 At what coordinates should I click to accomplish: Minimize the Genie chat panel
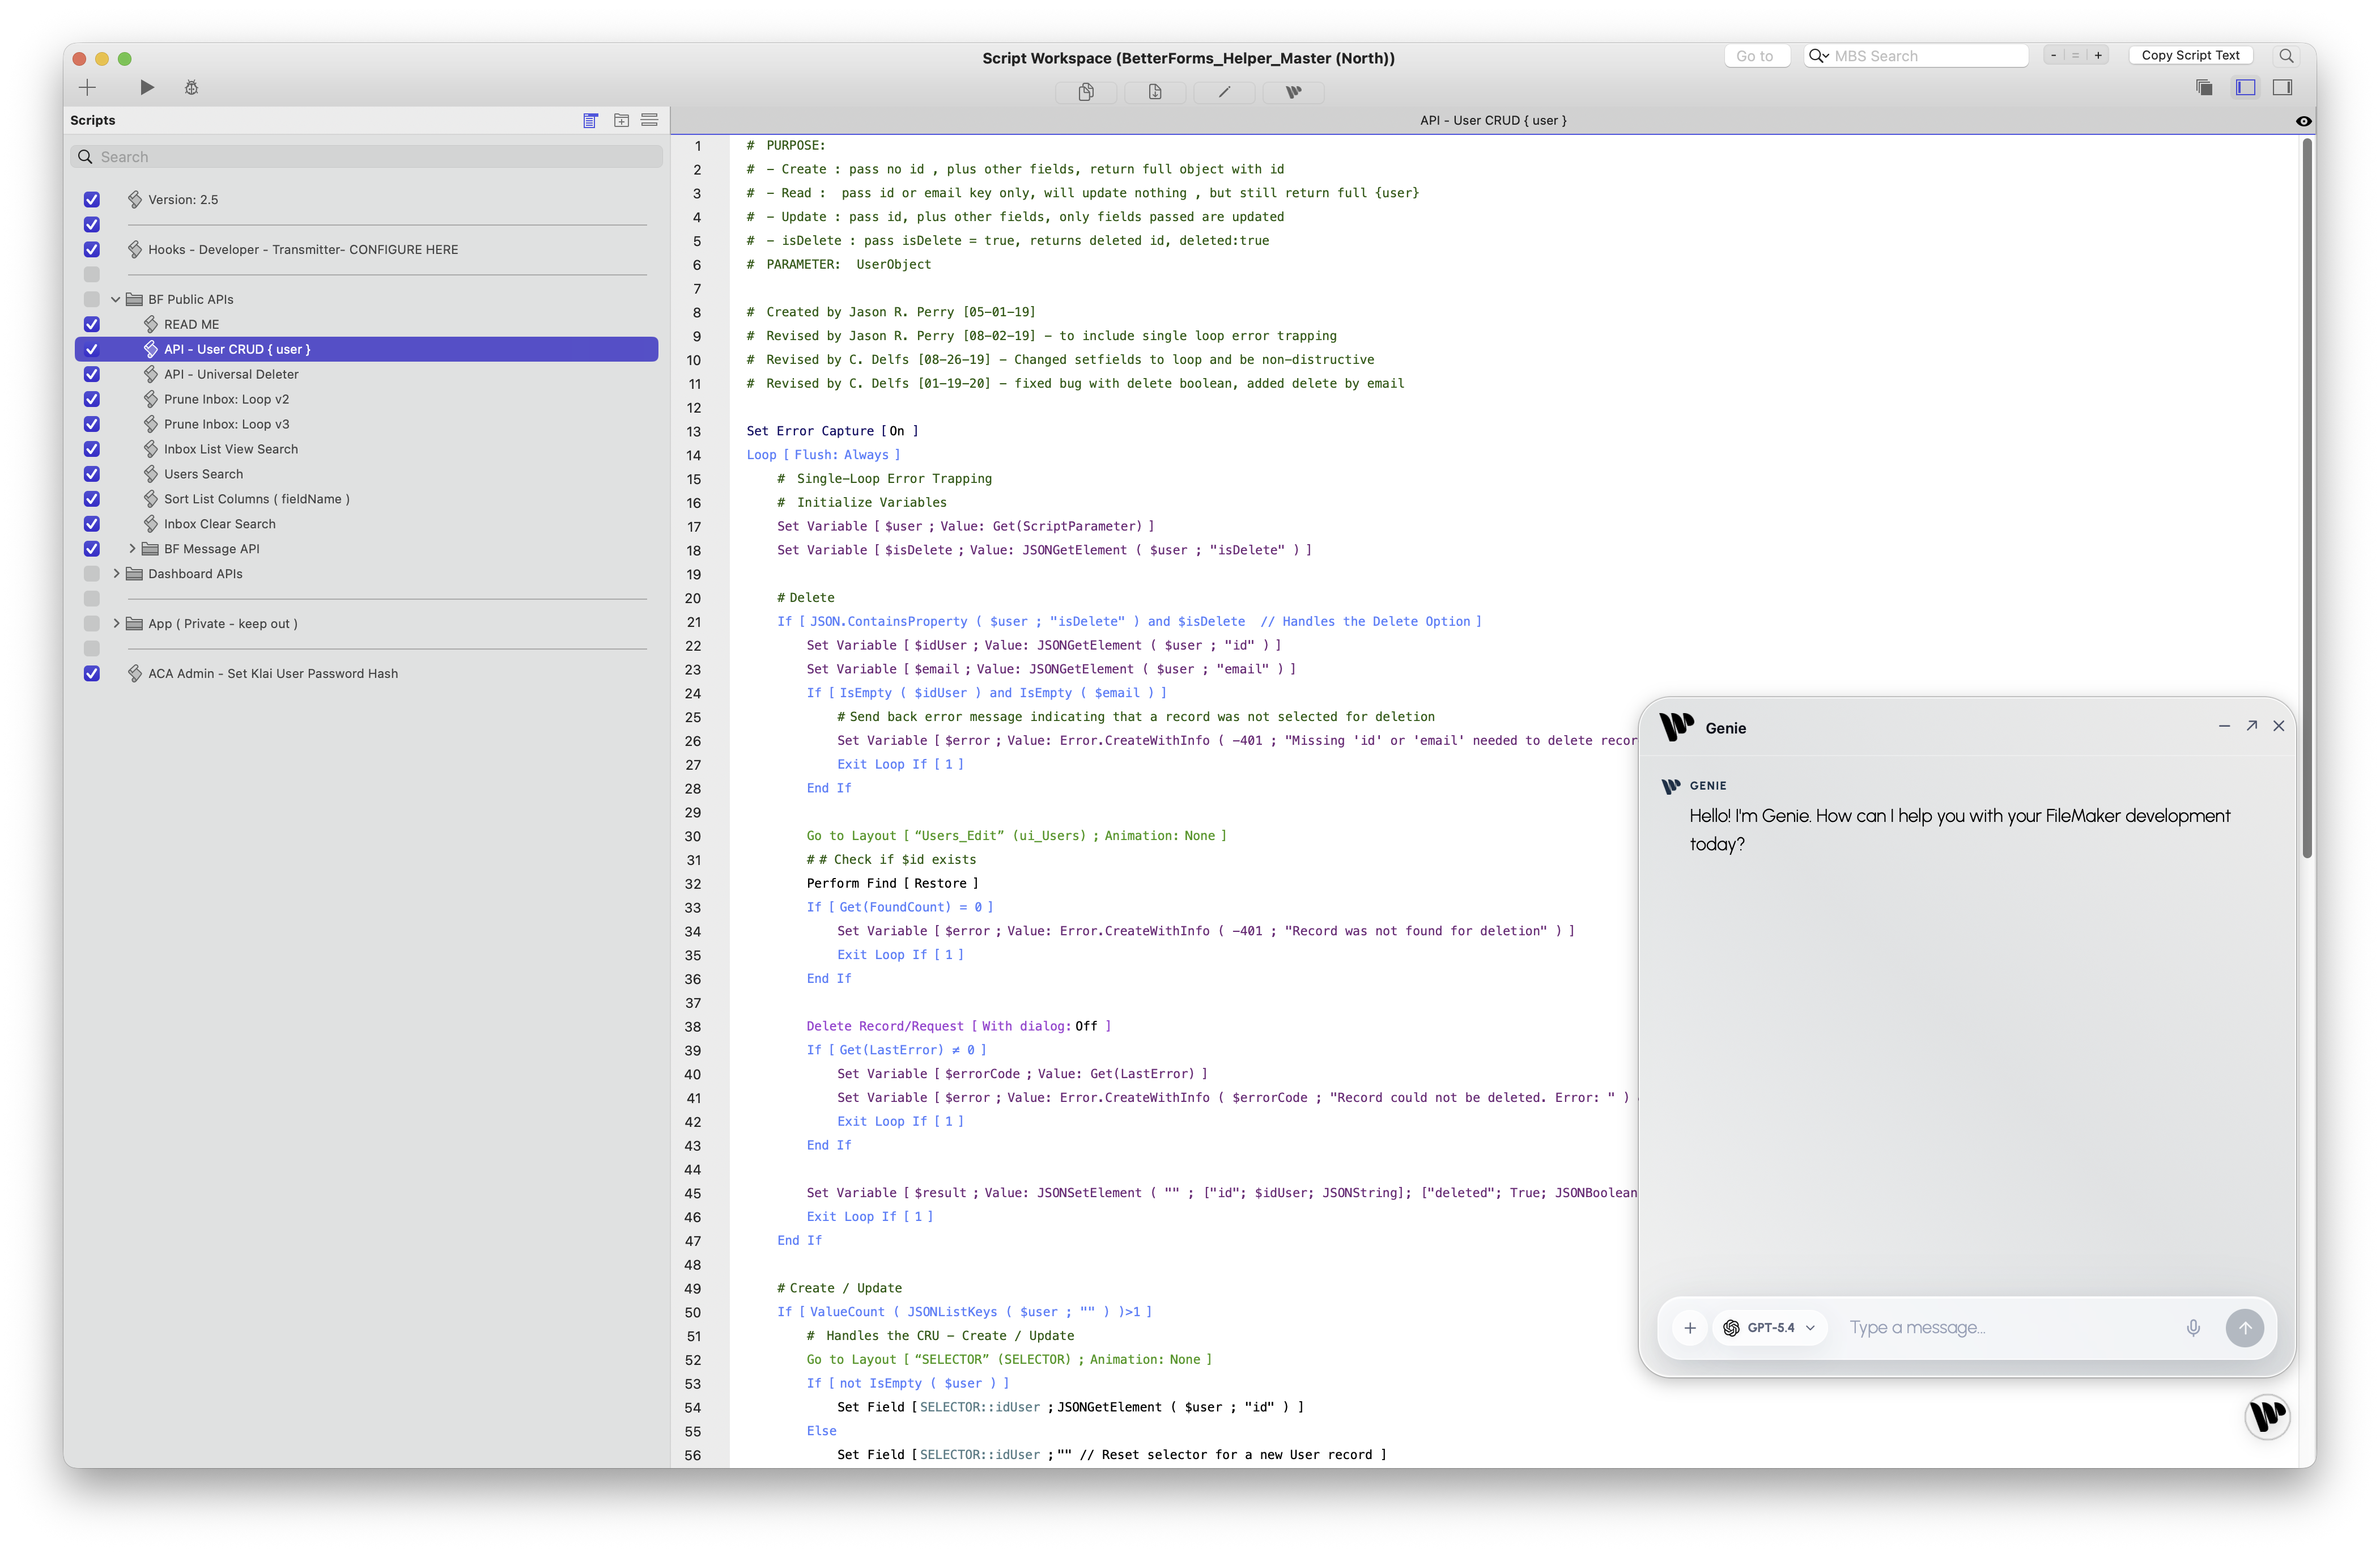(2224, 727)
